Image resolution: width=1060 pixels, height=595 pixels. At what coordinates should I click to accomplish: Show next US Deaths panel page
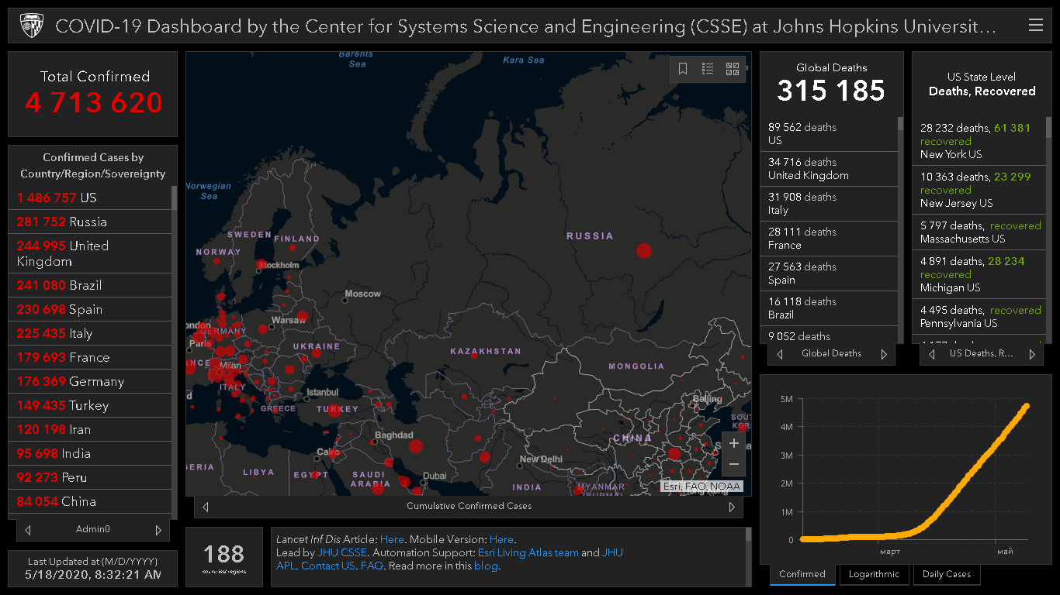1031,354
